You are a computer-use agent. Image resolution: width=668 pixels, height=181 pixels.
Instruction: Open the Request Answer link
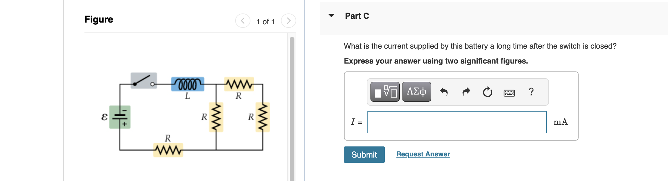pos(423,154)
